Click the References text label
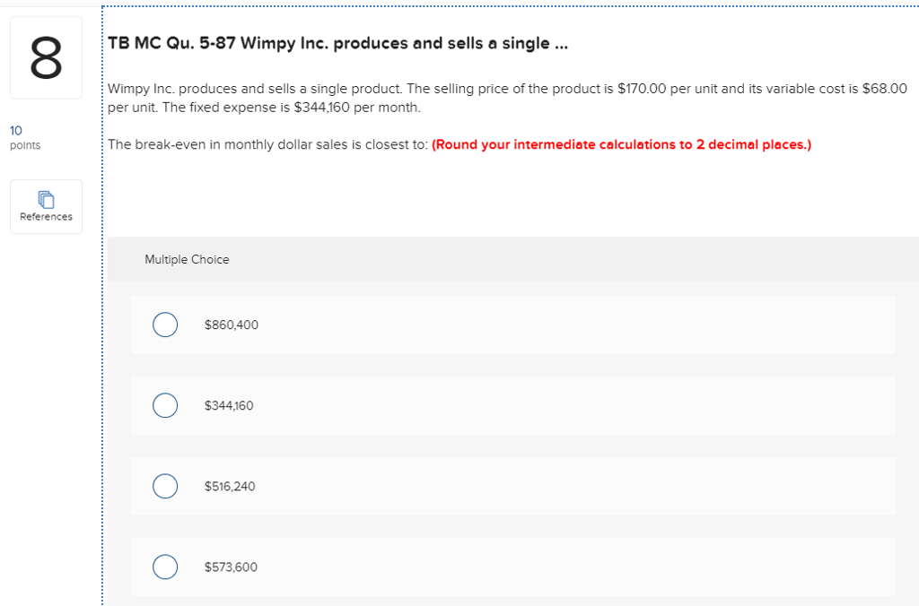Screen dimensions: 919x606 46,217
